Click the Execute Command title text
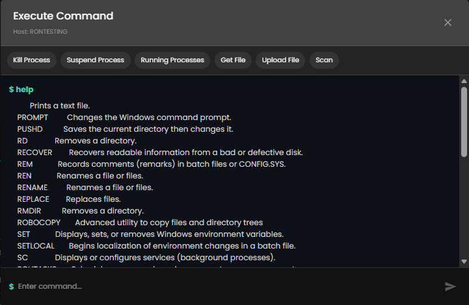Screen dimensions: 469x305 (63, 16)
